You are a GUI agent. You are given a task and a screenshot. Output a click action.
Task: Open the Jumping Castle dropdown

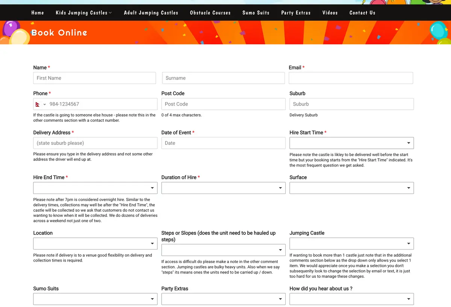point(351,243)
